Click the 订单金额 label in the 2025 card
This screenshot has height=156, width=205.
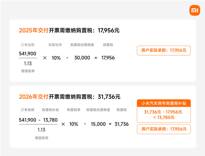28,45
